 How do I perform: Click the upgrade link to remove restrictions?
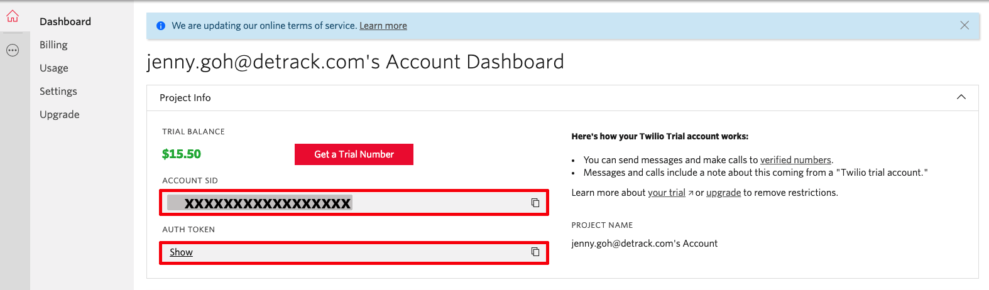click(x=724, y=193)
